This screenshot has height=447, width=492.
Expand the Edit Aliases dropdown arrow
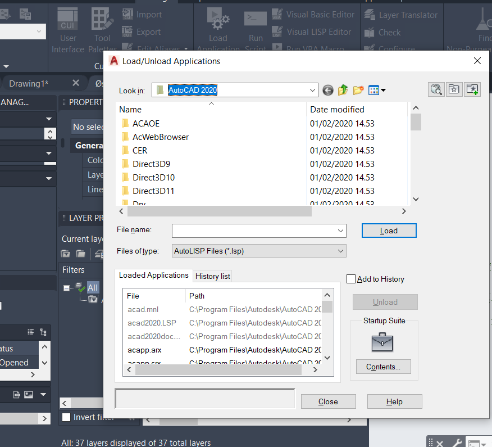click(x=186, y=49)
